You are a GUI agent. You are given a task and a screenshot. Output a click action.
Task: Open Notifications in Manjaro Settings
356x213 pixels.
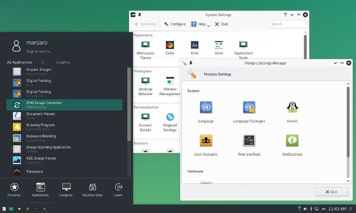click(292, 145)
